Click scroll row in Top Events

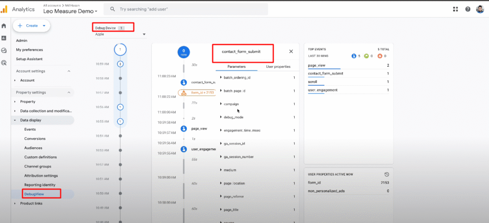[348, 82]
